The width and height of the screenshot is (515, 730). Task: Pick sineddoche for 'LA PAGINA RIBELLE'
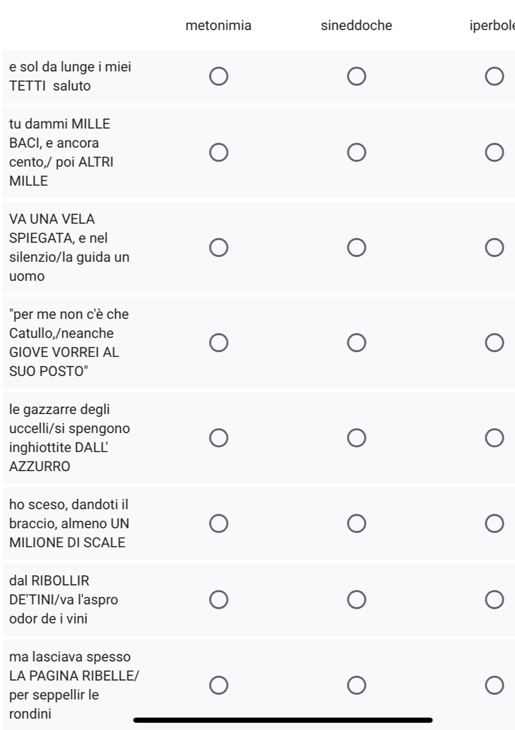pyautogui.click(x=357, y=685)
